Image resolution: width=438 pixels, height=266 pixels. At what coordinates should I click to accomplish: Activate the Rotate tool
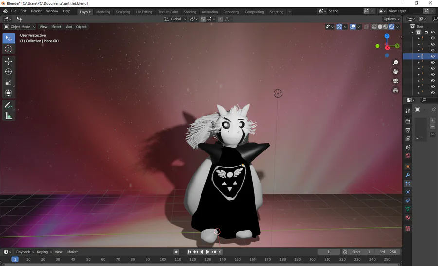(9, 71)
